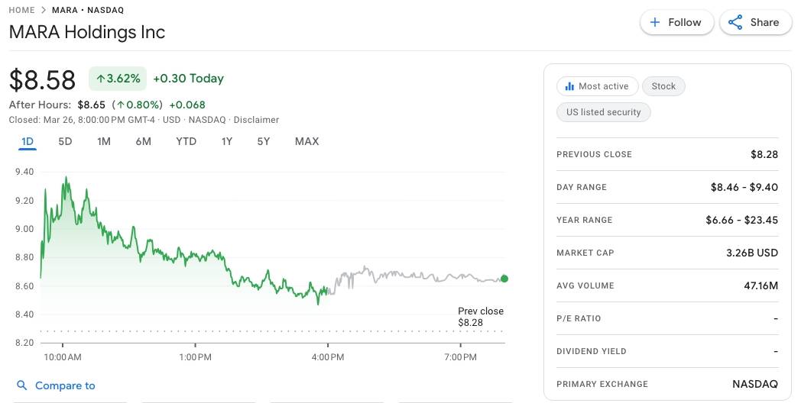Click the PRIMARY EXCHANGE label
This screenshot has width=801, height=403.
602,384
